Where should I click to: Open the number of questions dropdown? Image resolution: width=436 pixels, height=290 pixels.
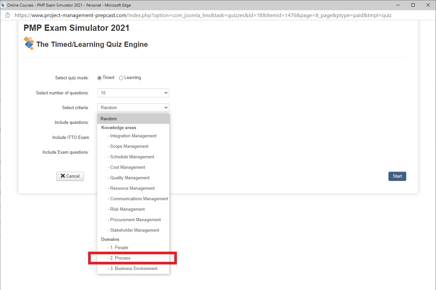click(x=133, y=93)
